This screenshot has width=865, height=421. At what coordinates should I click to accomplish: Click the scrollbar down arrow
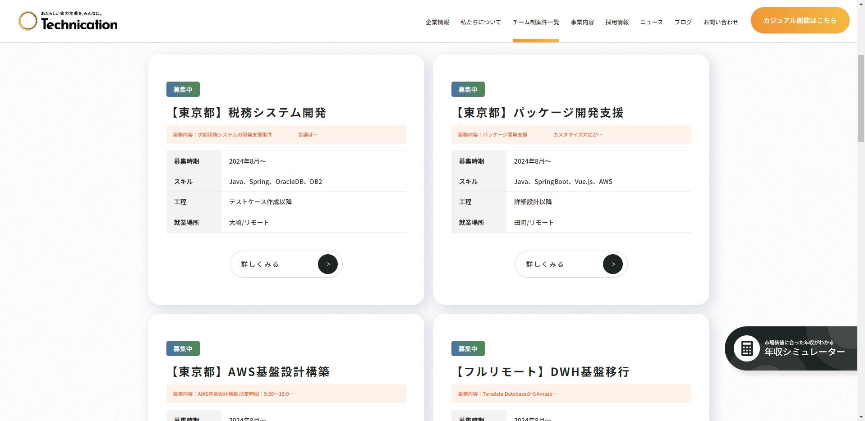tap(861, 417)
